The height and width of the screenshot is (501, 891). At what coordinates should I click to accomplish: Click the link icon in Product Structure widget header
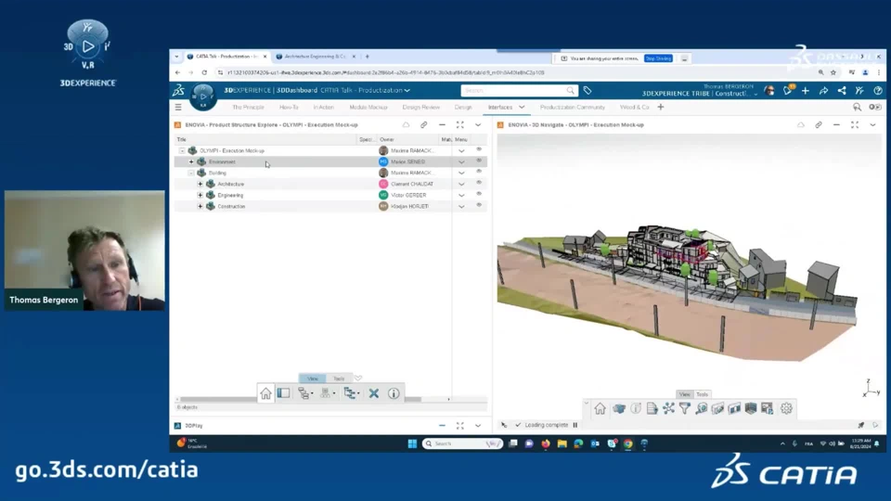click(x=424, y=125)
